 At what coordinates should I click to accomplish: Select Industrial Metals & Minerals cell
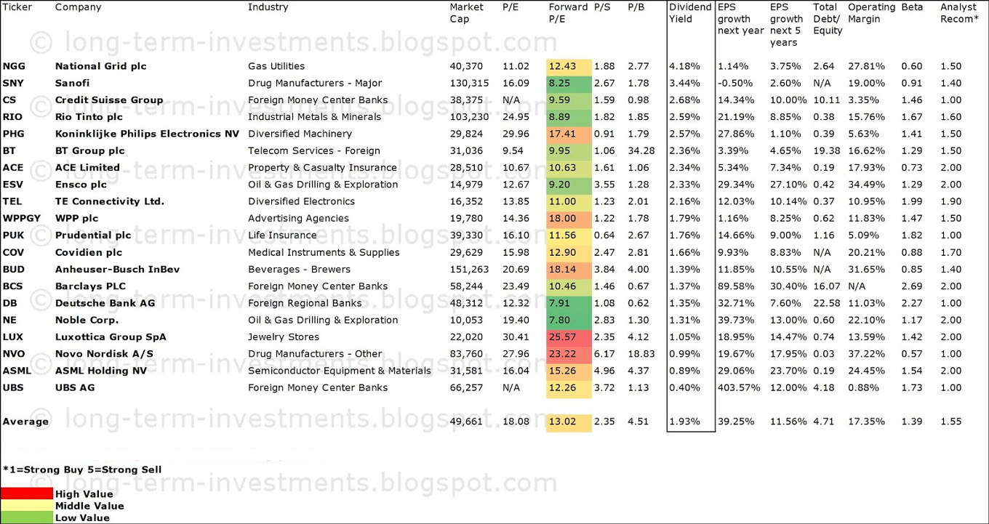(314, 116)
